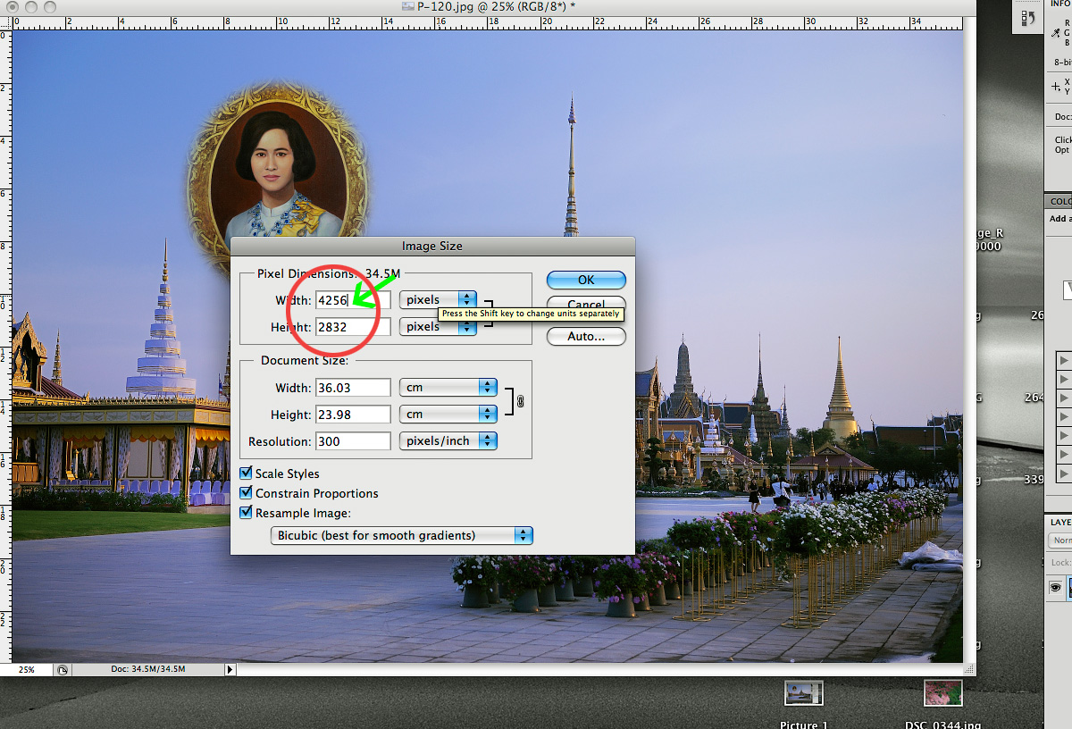Select the DSC_0344.jpg desktop file icon
This screenshot has height=729, width=1072.
click(942, 693)
